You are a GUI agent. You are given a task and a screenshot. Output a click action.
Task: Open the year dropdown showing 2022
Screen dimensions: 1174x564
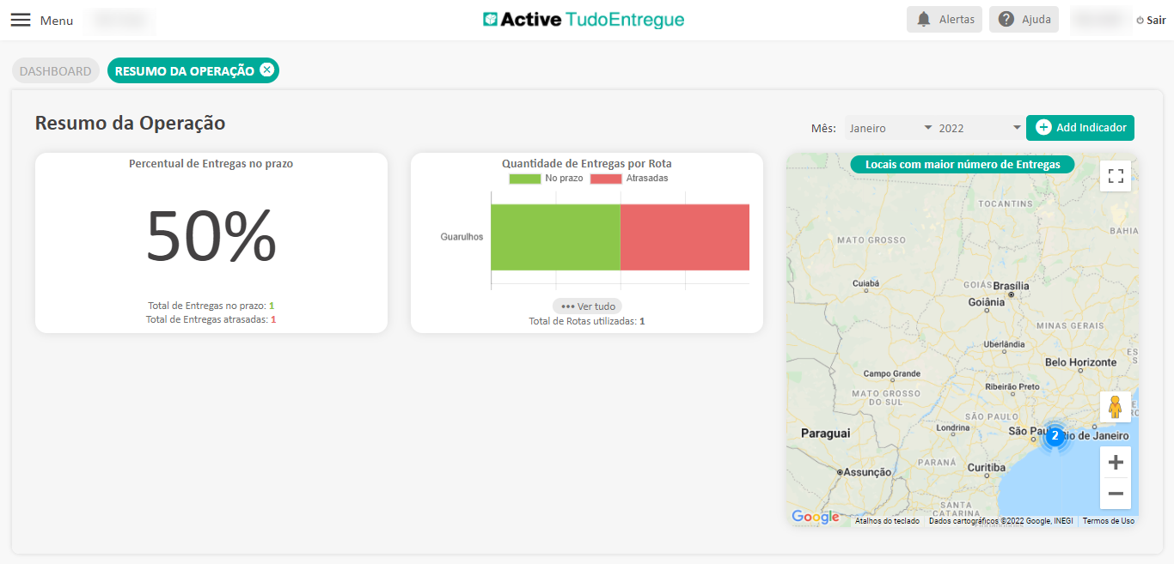click(979, 128)
